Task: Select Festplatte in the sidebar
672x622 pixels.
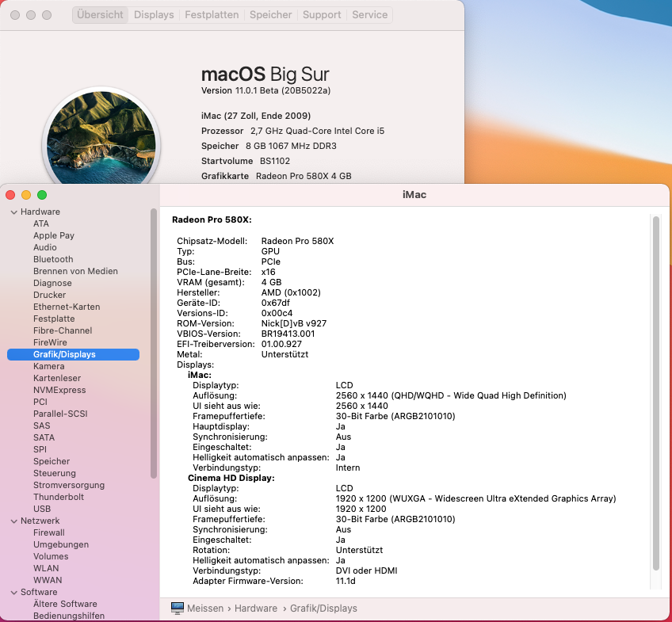Action: click(x=54, y=319)
